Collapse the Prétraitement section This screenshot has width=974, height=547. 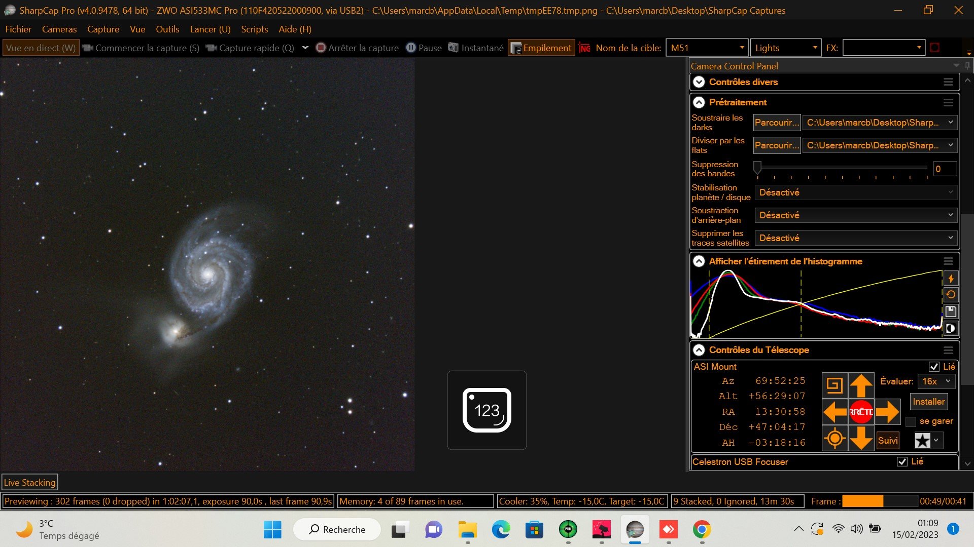(x=699, y=102)
